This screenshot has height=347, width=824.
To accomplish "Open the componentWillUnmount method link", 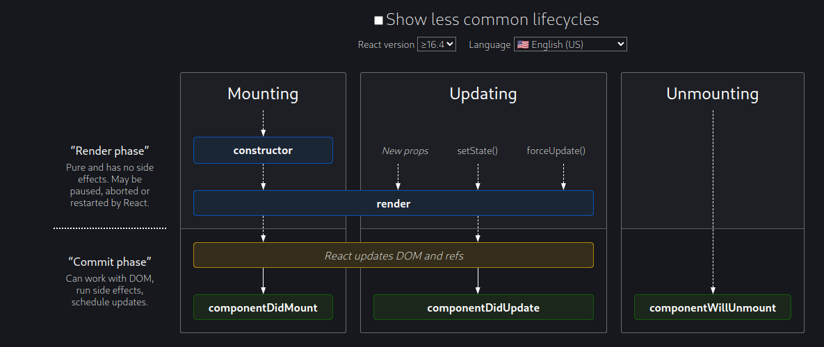I will point(713,307).
